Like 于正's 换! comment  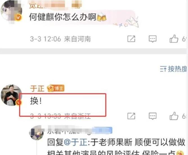pyautogui.click(x=174, y=116)
